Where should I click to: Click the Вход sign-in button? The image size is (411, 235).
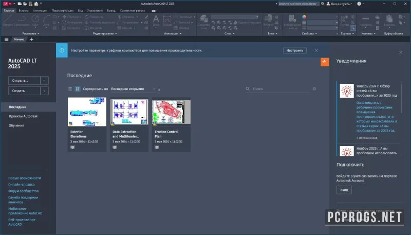(344, 190)
